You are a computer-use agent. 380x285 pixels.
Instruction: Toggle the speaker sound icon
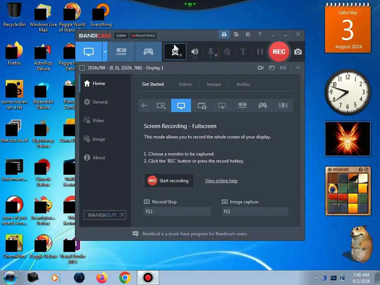(194, 52)
